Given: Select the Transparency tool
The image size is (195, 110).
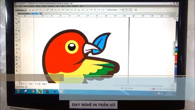Looking at the screenshot, I should (x=16, y=60).
